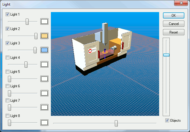Click the Light 6 intensity slider thumb

pyautogui.click(x=9, y=93)
